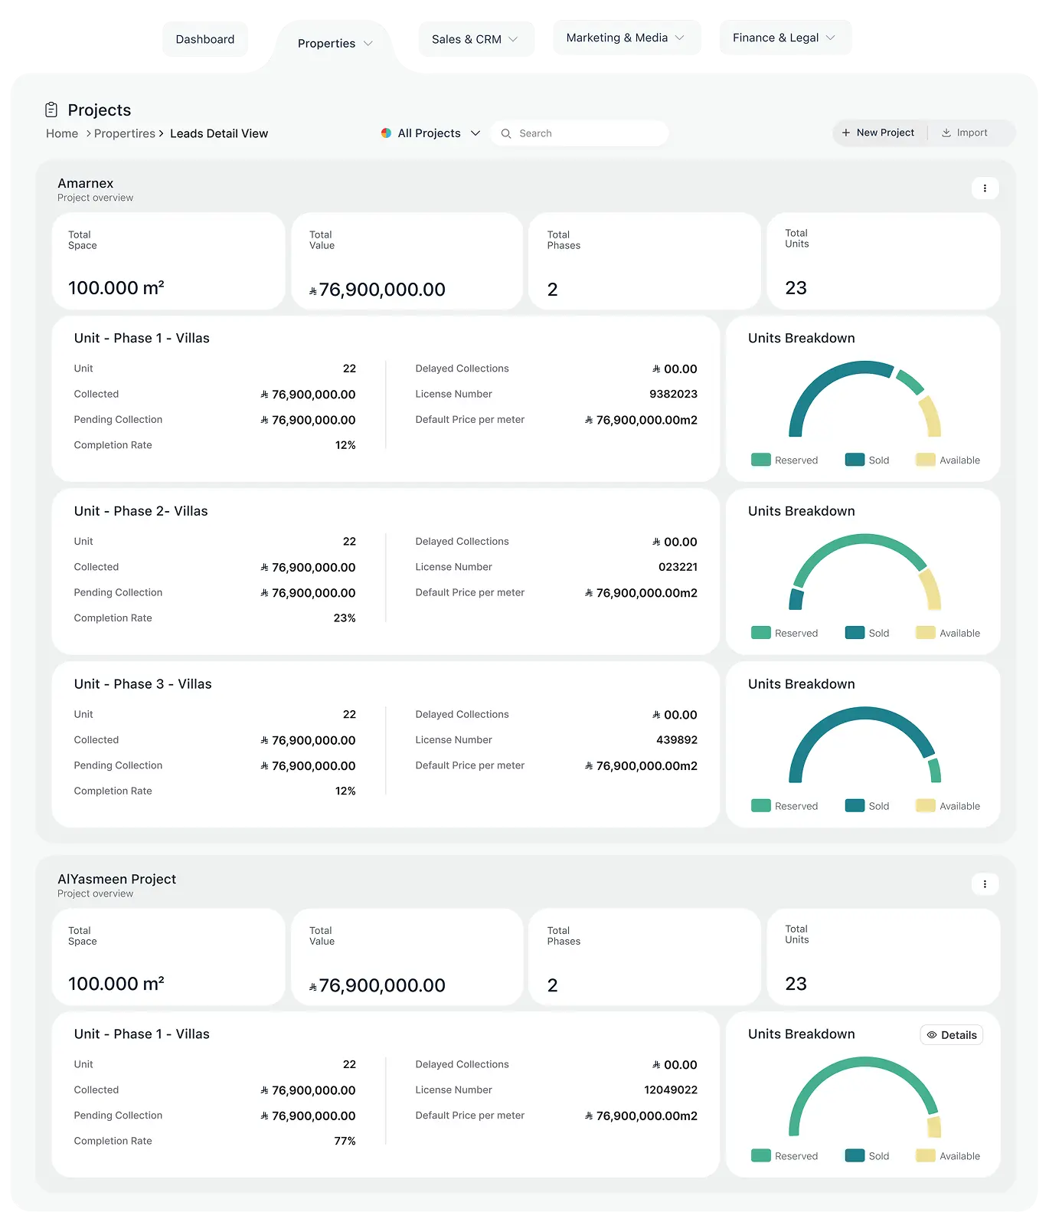Click the eye icon in Details button
The width and height of the screenshot is (1049, 1232).
click(932, 1035)
